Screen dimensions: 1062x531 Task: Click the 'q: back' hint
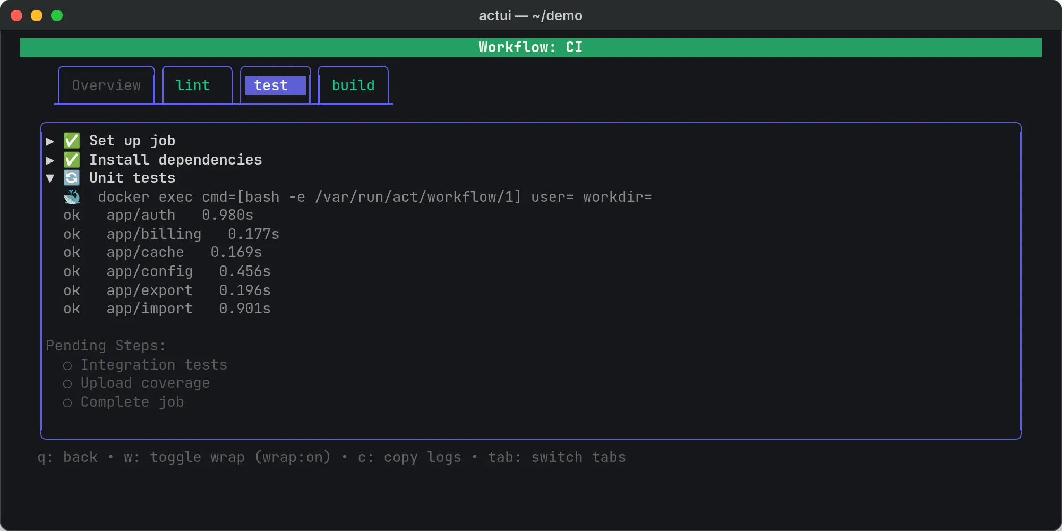click(x=67, y=457)
